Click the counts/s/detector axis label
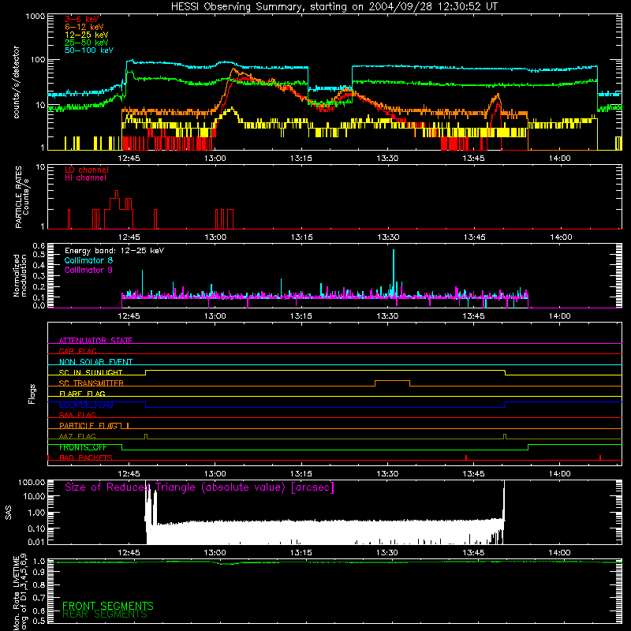631x631 pixels. click(16, 82)
